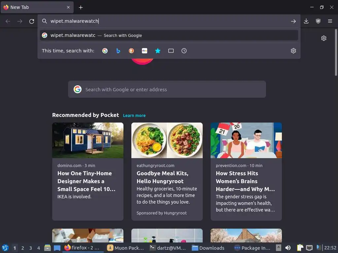Image resolution: width=338 pixels, height=253 pixels.
Task: Click the forward navigation arrow
Action: tap(19, 21)
